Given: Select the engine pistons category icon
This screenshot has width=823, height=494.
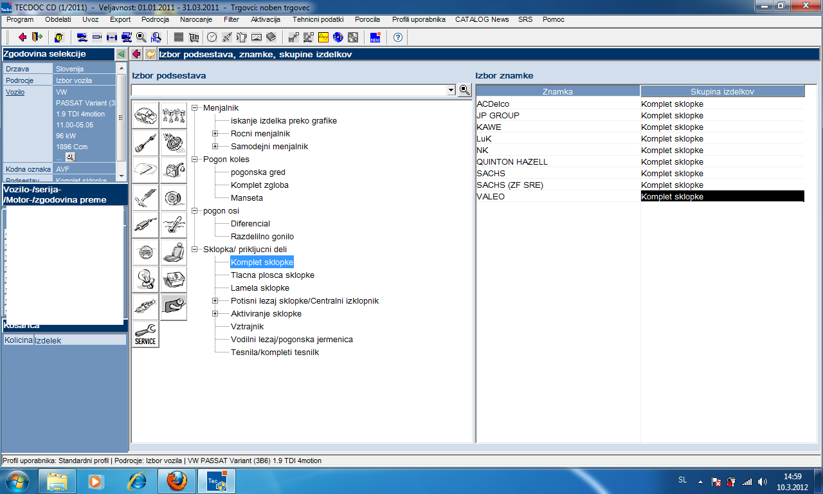Looking at the screenshot, I should click(x=174, y=114).
